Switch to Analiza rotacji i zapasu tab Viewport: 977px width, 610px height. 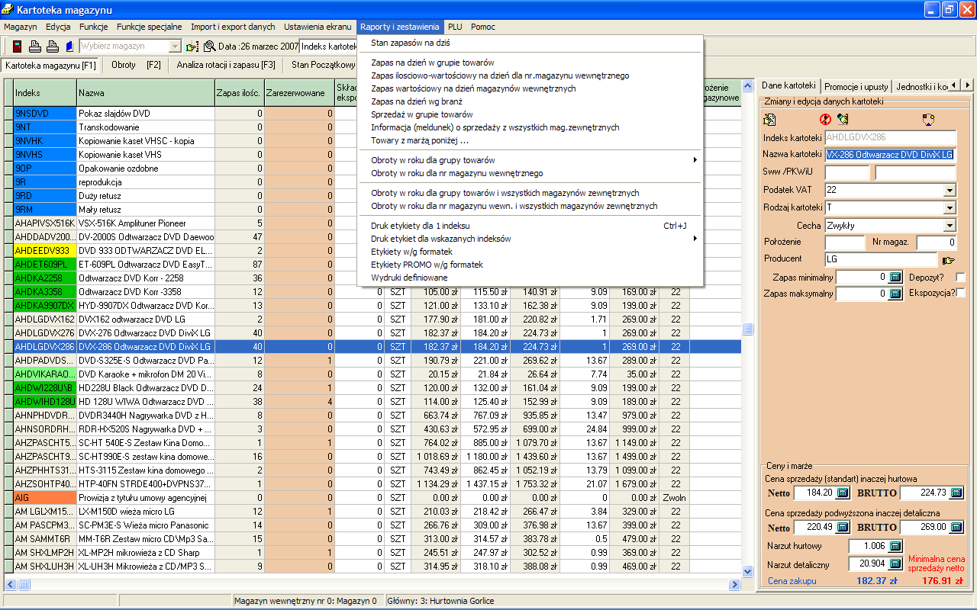(x=226, y=66)
